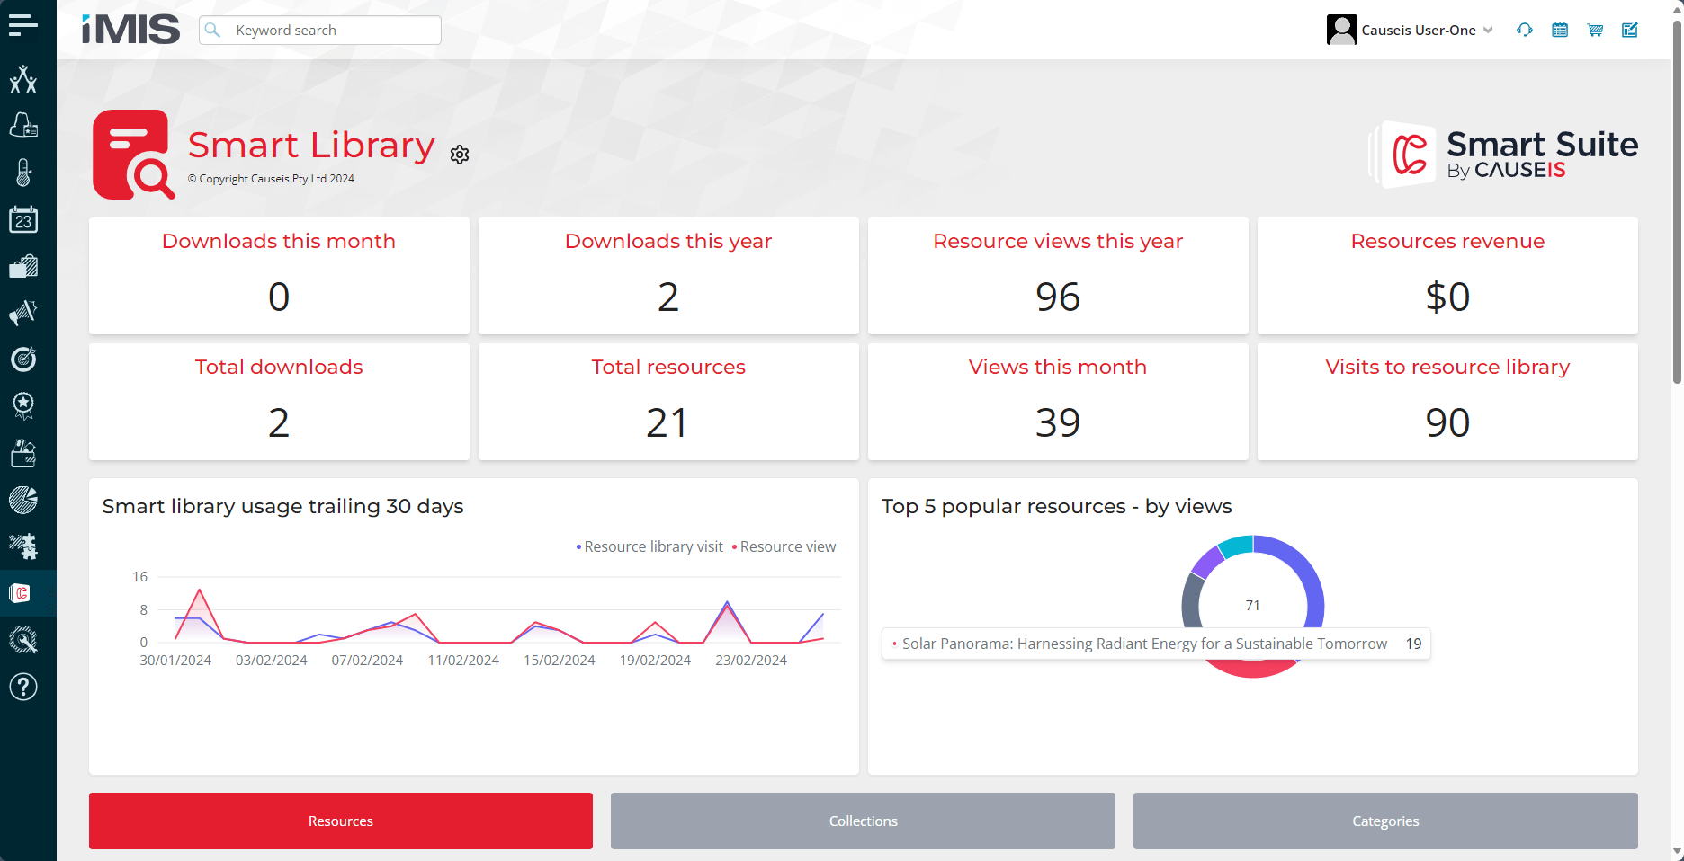The width and height of the screenshot is (1684, 861).
Task: Open the Community people icon in sidebar
Action: point(23,79)
